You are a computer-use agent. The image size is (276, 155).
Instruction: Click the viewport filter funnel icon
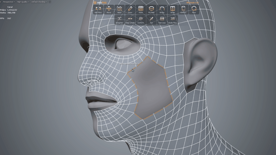[x=50, y=2]
